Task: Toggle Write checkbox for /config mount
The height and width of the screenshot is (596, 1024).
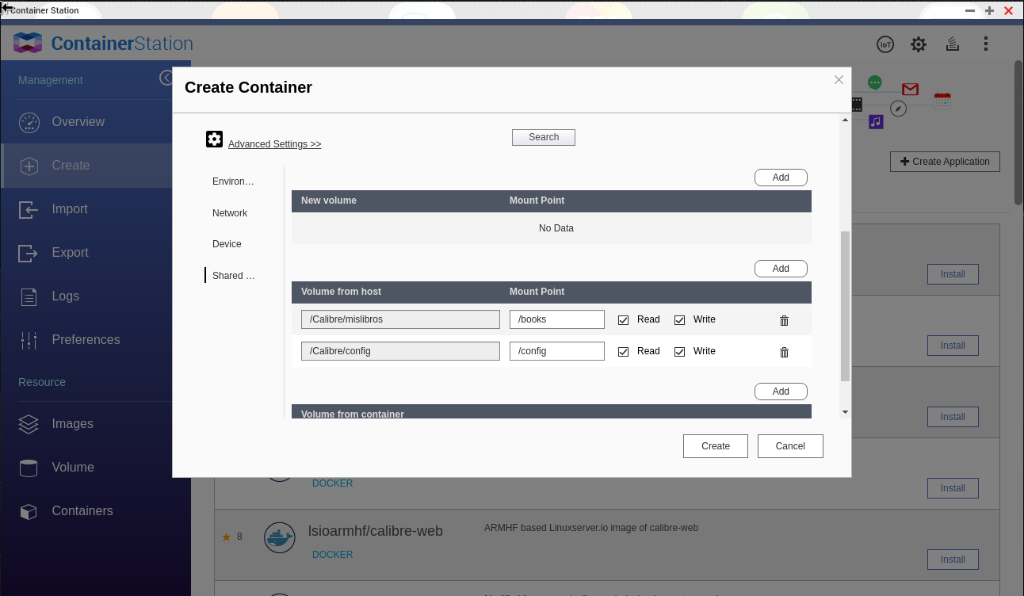Action: pos(679,352)
